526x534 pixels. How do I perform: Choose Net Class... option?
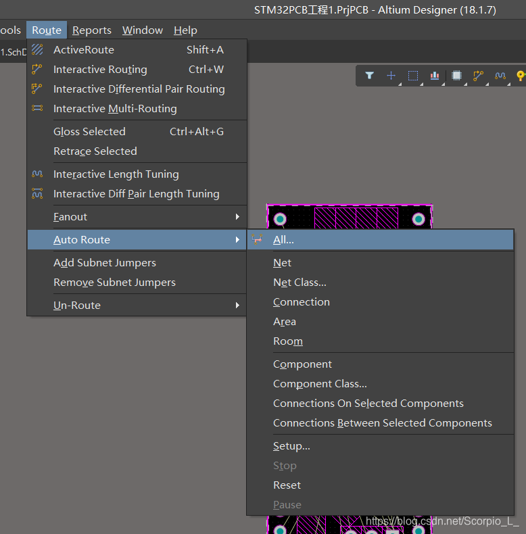pyautogui.click(x=381, y=282)
